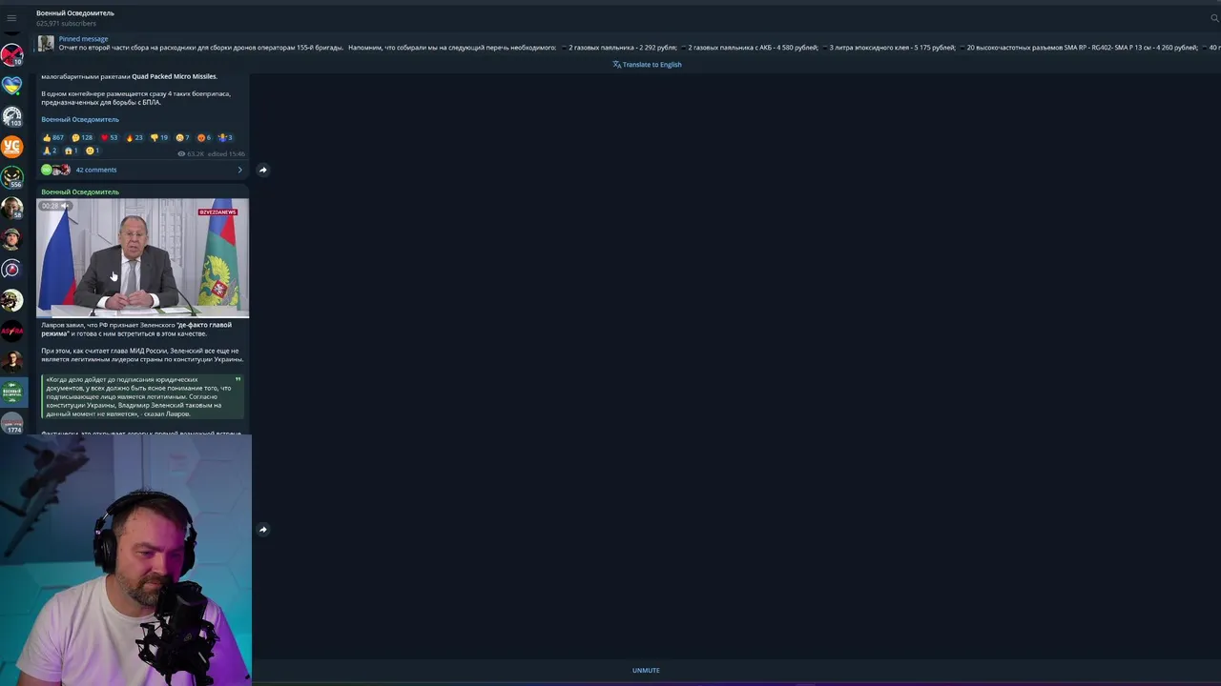
Task: Click the thumbs-up reaction with 867
Action: [x=52, y=137]
